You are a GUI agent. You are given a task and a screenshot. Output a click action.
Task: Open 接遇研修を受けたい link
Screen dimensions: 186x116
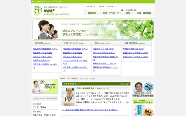pyautogui.click(x=41, y=61)
